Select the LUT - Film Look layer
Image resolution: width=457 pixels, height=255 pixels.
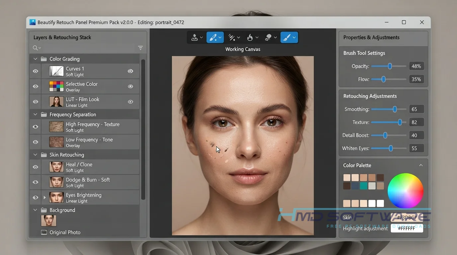85,102
